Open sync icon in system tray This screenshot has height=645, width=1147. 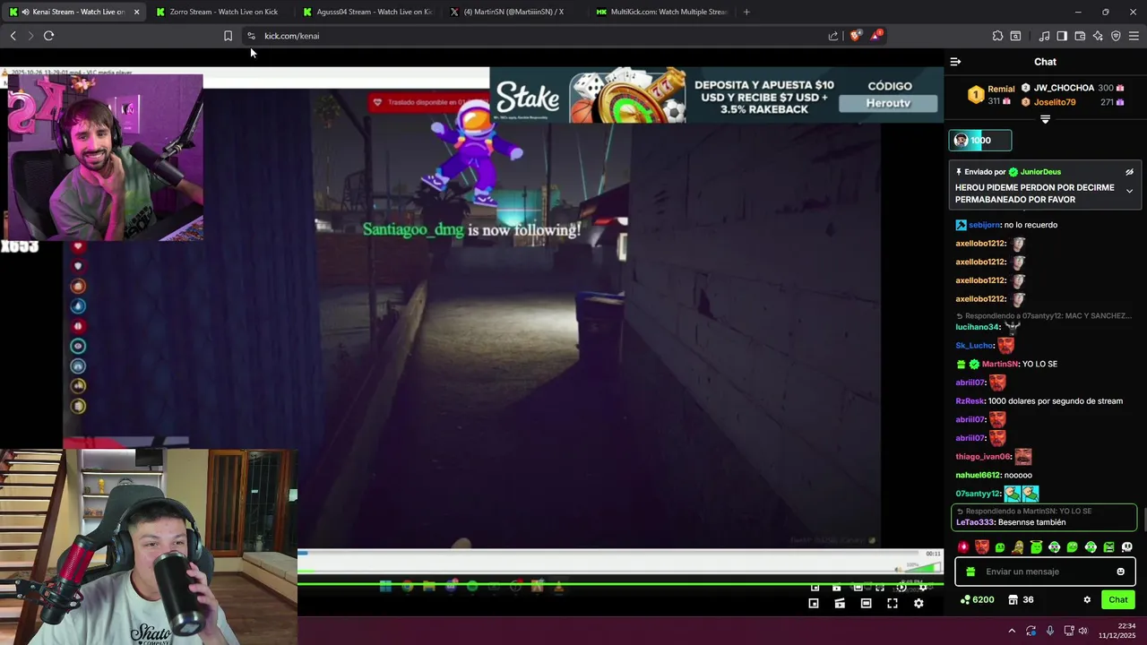[x=1031, y=632]
